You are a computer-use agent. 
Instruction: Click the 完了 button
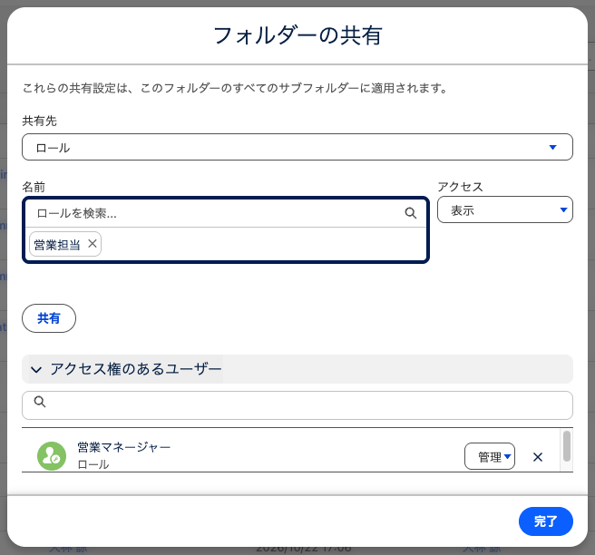tap(546, 521)
